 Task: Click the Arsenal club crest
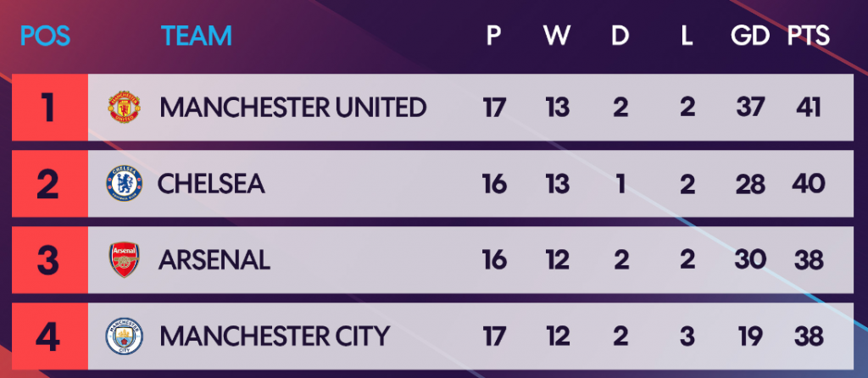125,260
